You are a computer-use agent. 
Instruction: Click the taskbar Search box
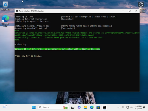pos(53,107)
